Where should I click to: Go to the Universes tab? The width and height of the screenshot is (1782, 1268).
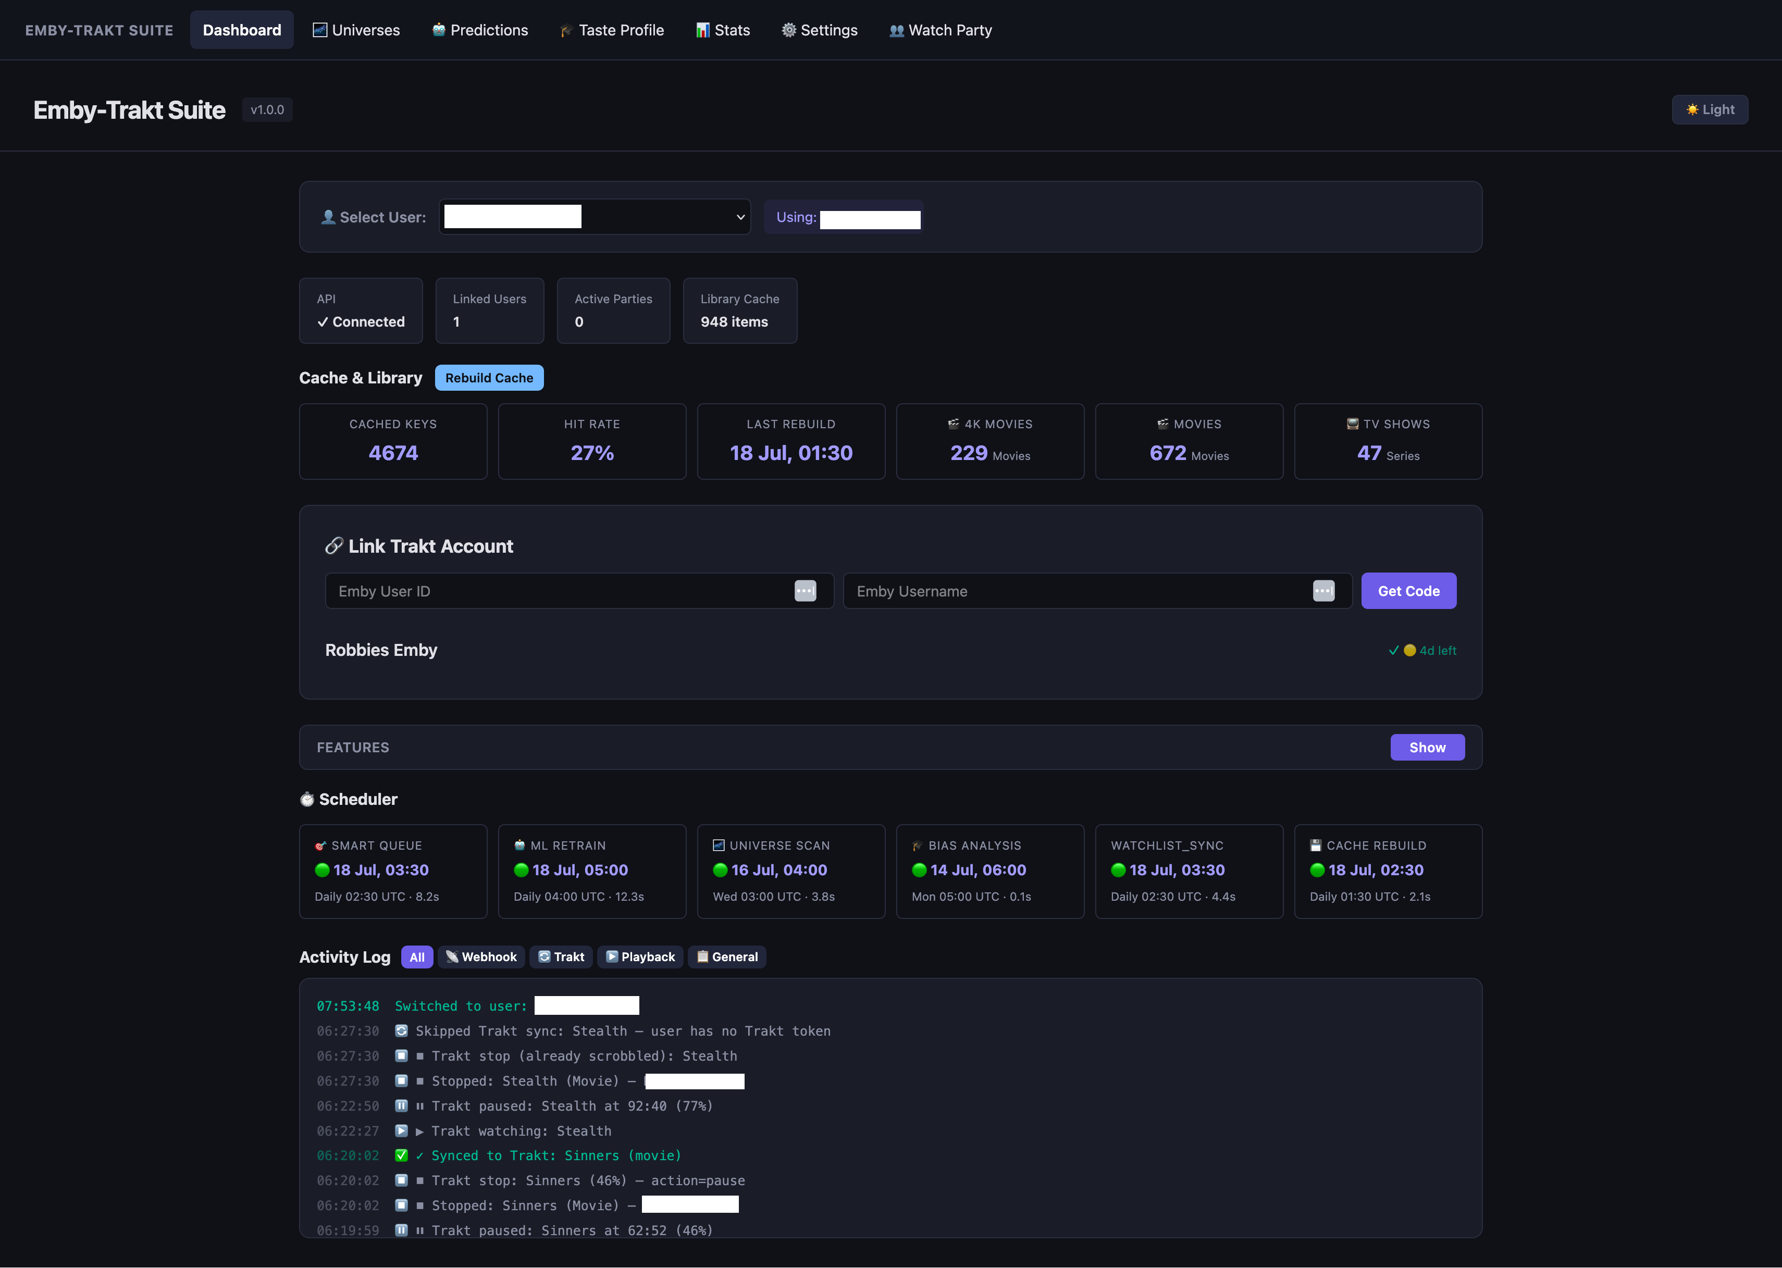(x=356, y=30)
